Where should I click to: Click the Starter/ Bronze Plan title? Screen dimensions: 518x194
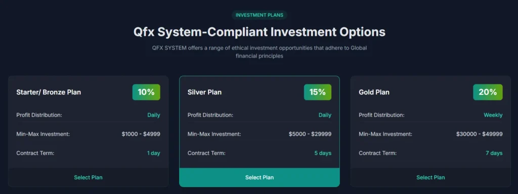(49, 92)
